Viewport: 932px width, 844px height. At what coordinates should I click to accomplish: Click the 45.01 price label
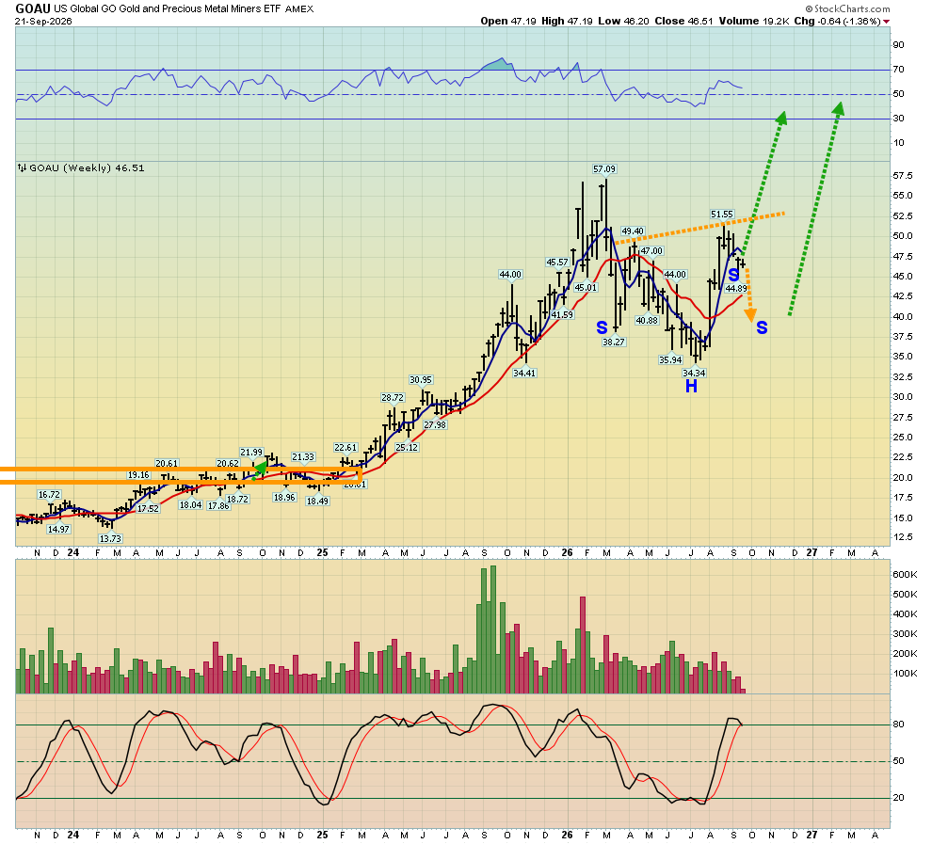tap(586, 288)
